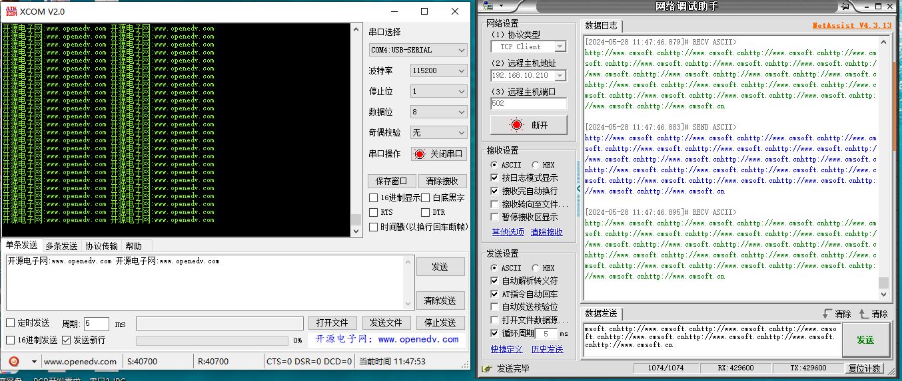This screenshot has height=381, width=902.
Task: Click the 远程主机端口 502 field
Action: (x=529, y=104)
